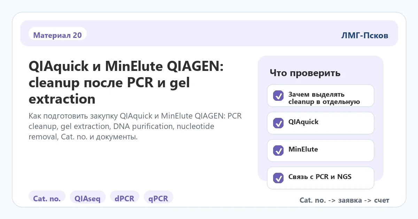
Task: Click the QIAquick checklist label
Action: point(303,122)
